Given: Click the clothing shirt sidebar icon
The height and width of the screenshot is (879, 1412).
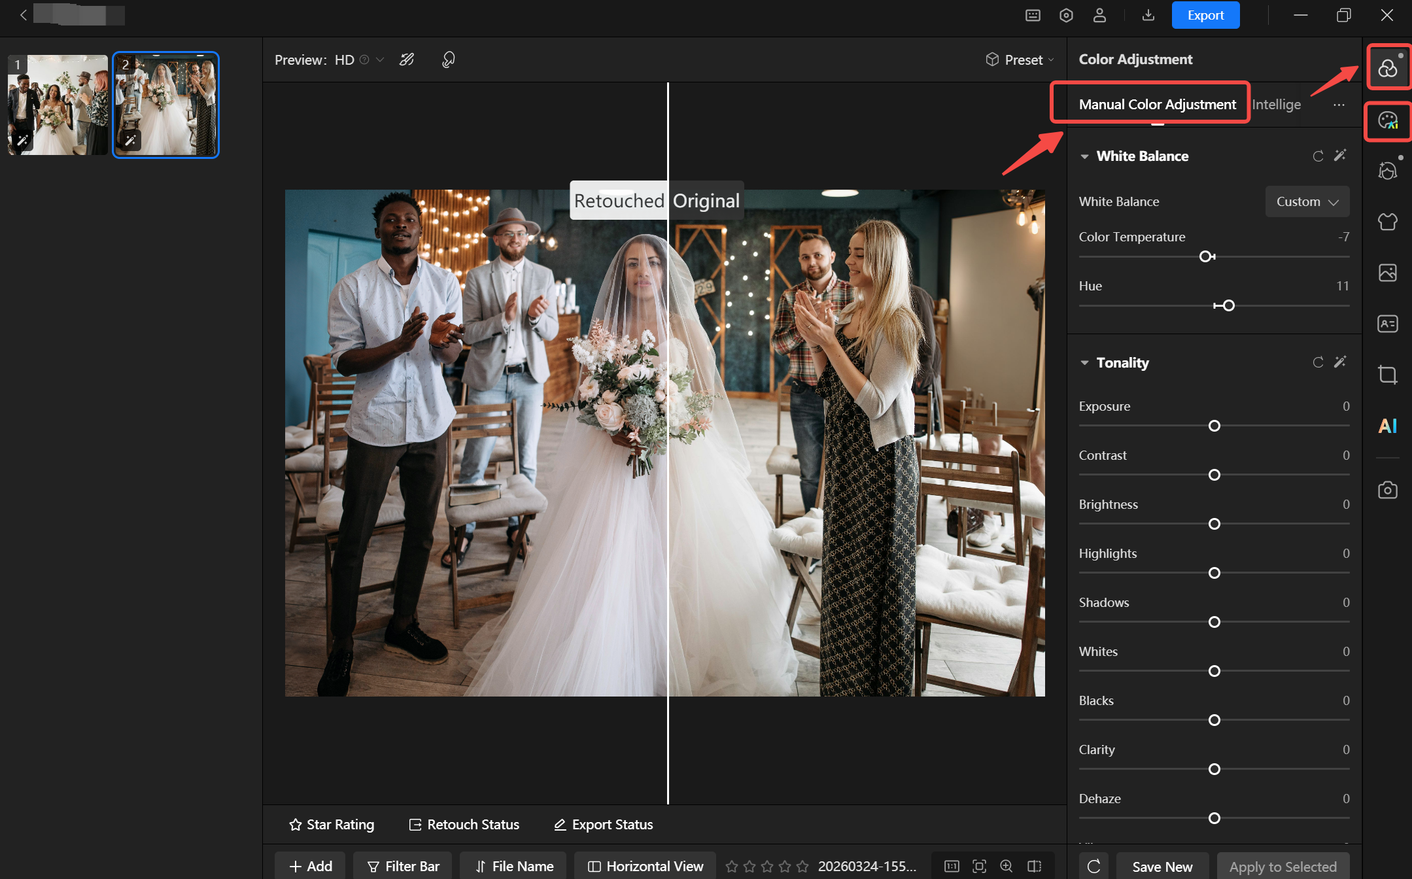Looking at the screenshot, I should pyautogui.click(x=1387, y=222).
